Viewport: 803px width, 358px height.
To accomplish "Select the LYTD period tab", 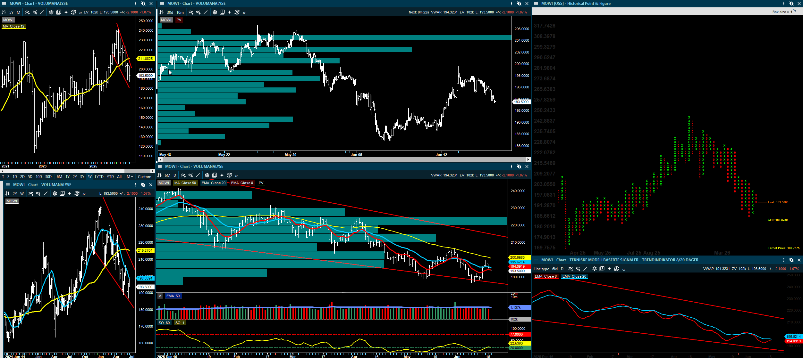I will [99, 177].
